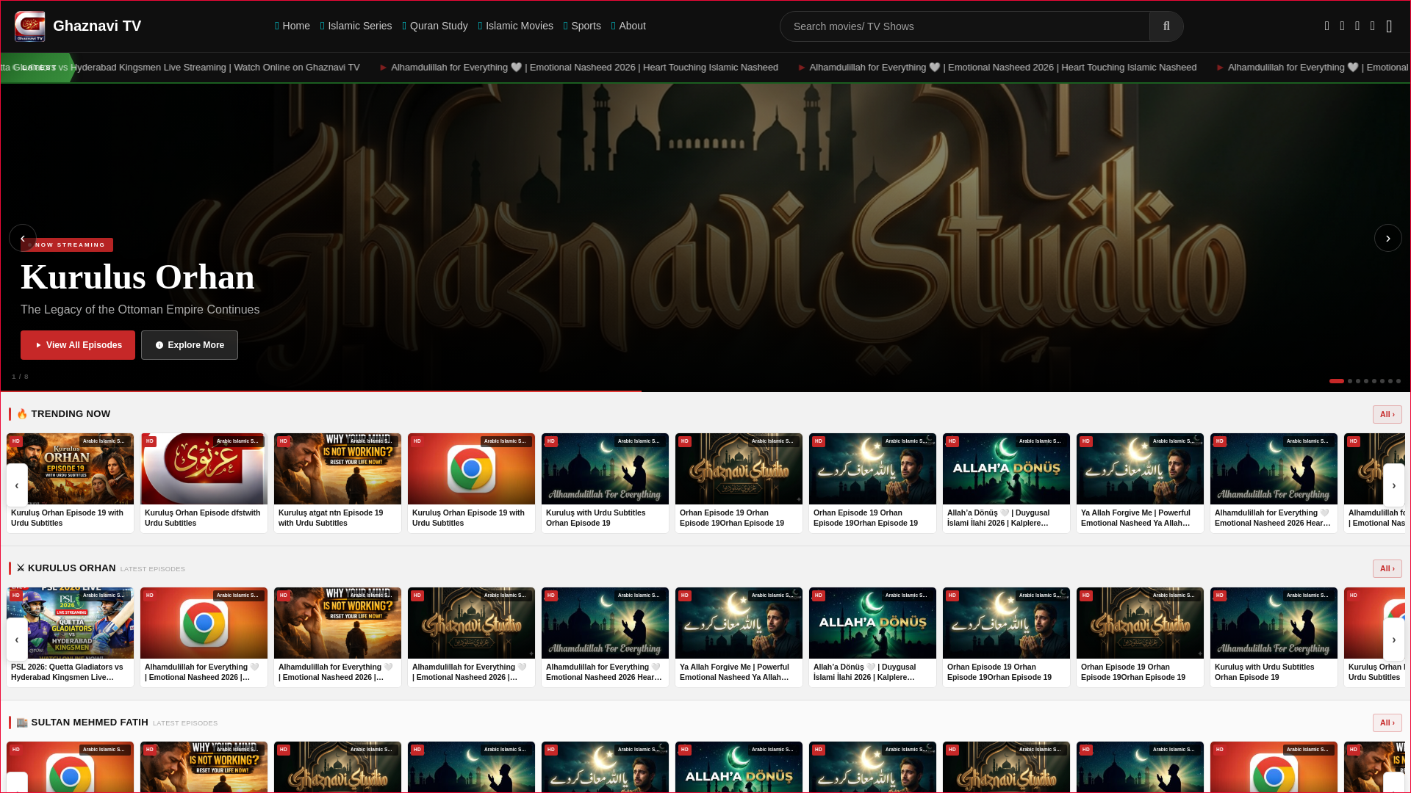Open Islamic Series menu
This screenshot has width=1411, height=793.
(x=356, y=26)
